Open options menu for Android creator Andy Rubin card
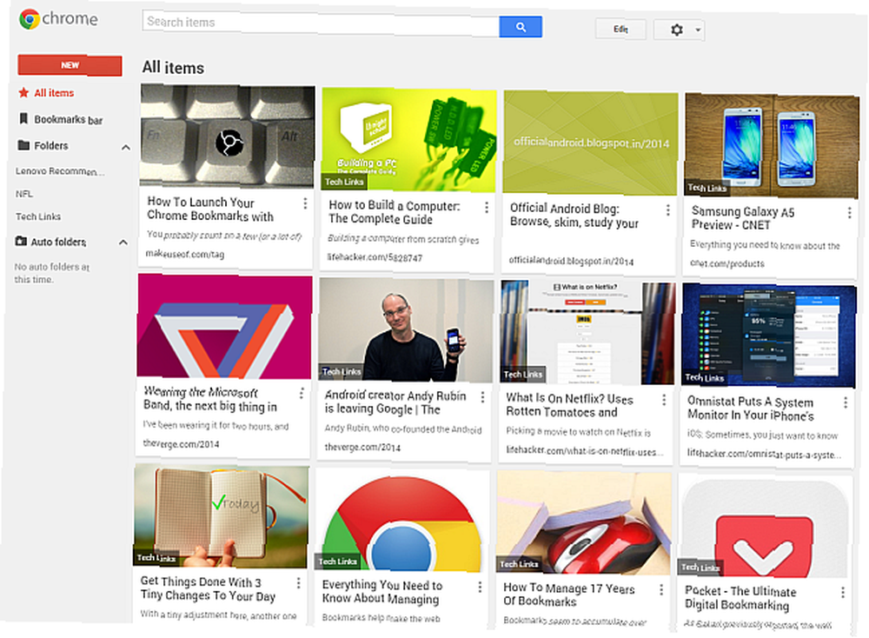 [x=482, y=397]
